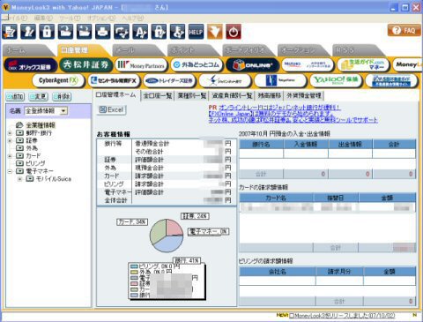
Task: Click the 松井証券 logo banner
Action: point(86,65)
